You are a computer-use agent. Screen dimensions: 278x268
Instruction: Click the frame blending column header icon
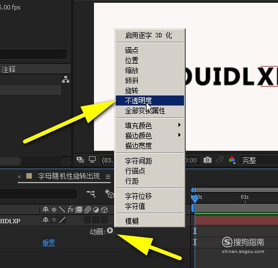tap(79, 210)
